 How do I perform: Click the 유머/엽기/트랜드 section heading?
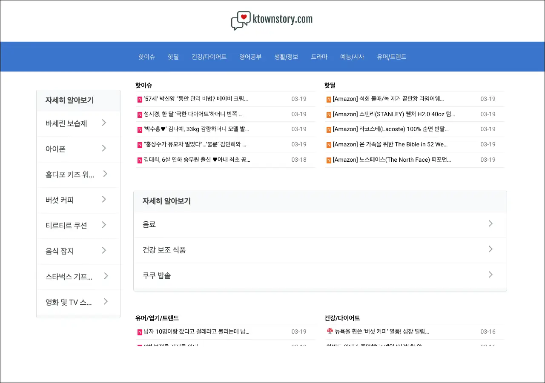click(157, 318)
